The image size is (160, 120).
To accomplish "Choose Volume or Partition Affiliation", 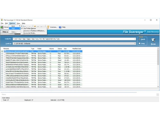I will click(34, 31).
